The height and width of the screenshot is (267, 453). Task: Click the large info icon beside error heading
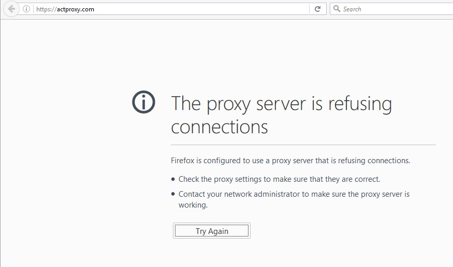click(x=143, y=102)
